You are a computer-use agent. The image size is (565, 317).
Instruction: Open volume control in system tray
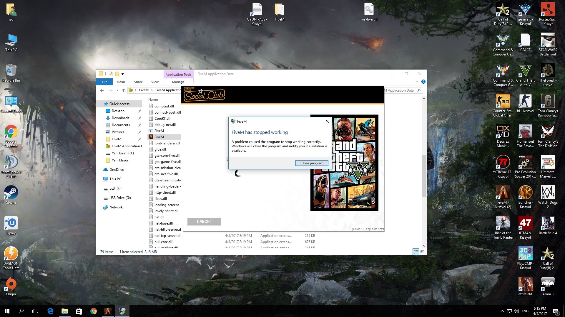(516, 311)
